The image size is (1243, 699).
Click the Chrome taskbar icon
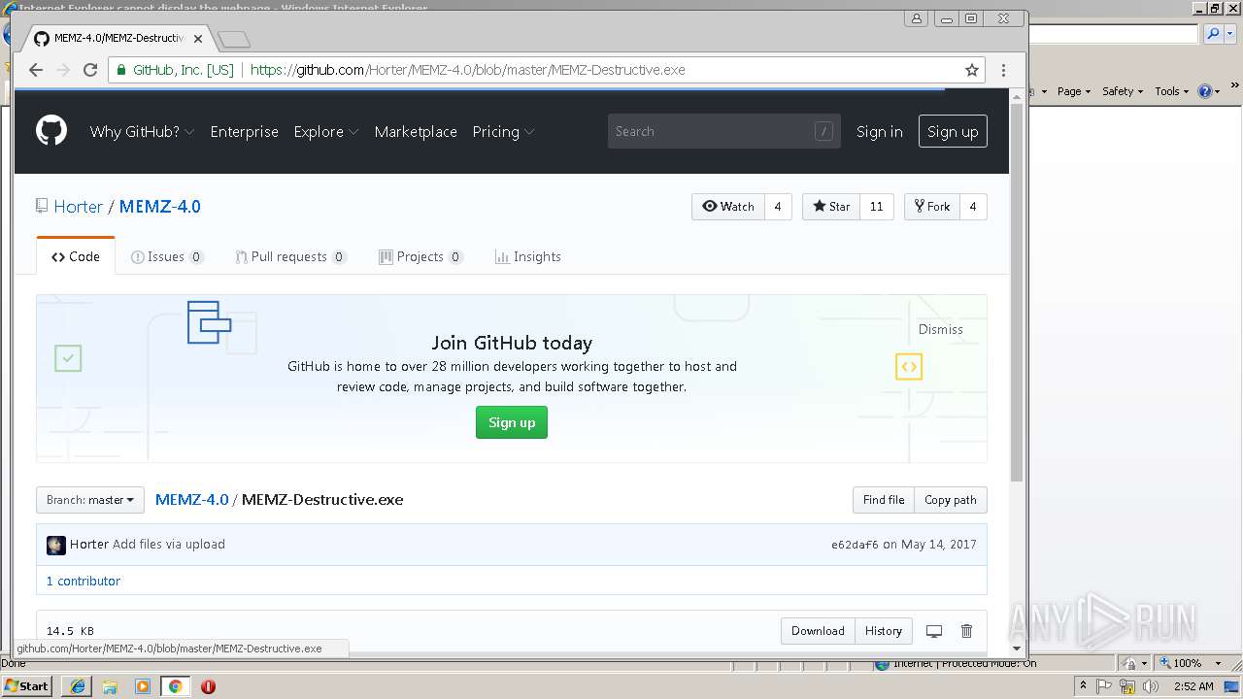pos(176,686)
